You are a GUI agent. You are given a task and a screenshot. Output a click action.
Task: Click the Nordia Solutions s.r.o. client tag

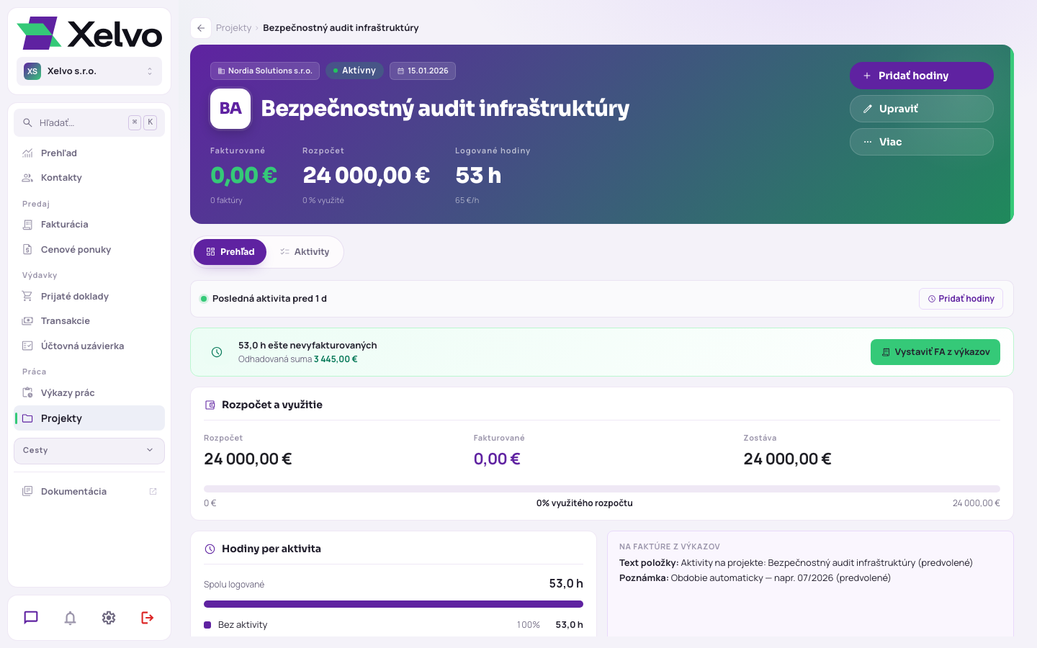(265, 71)
